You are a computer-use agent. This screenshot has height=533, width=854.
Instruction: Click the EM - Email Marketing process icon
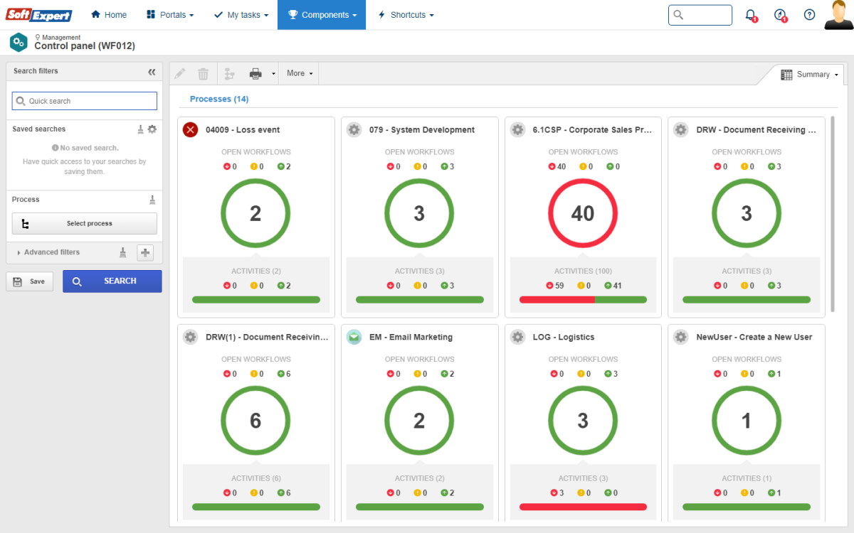(354, 337)
